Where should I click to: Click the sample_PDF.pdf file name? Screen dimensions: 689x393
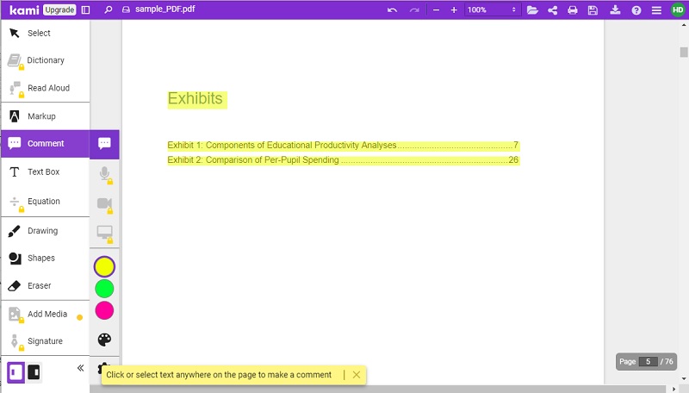coord(165,9)
